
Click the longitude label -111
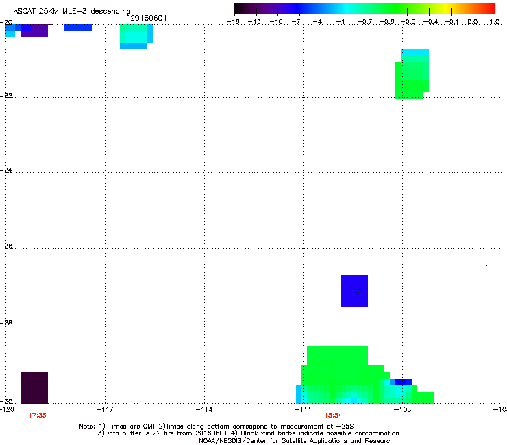[303, 410]
